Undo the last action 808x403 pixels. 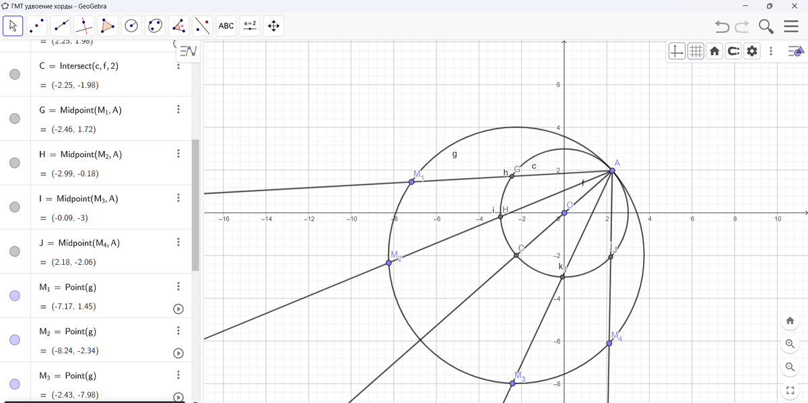click(722, 26)
